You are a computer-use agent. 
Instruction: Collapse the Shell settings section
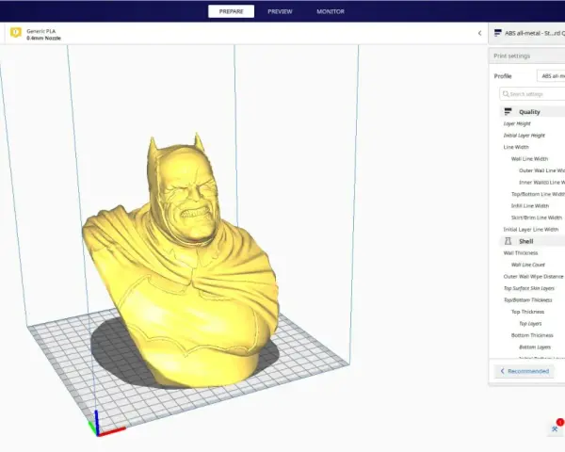tap(533, 241)
